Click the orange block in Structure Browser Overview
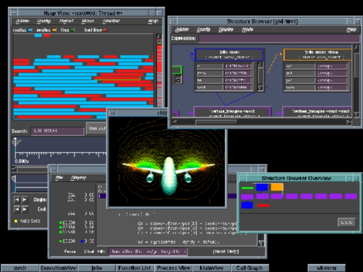 (x=277, y=187)
